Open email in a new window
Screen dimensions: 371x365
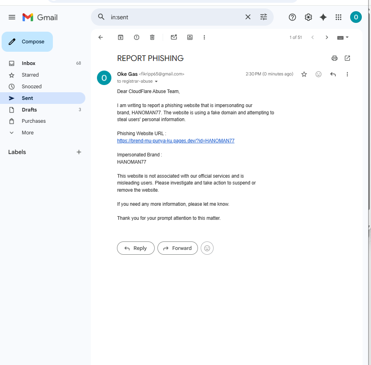coord(347,58)
